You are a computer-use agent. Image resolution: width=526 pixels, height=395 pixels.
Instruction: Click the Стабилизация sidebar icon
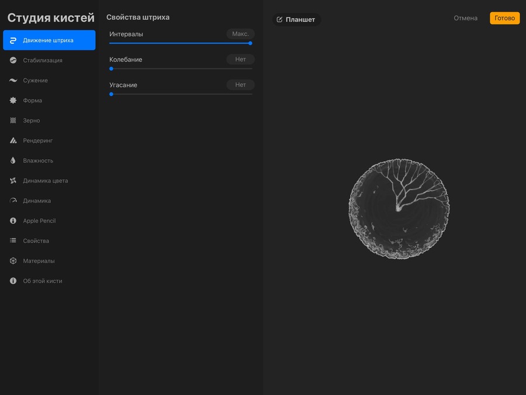point(13,60)
